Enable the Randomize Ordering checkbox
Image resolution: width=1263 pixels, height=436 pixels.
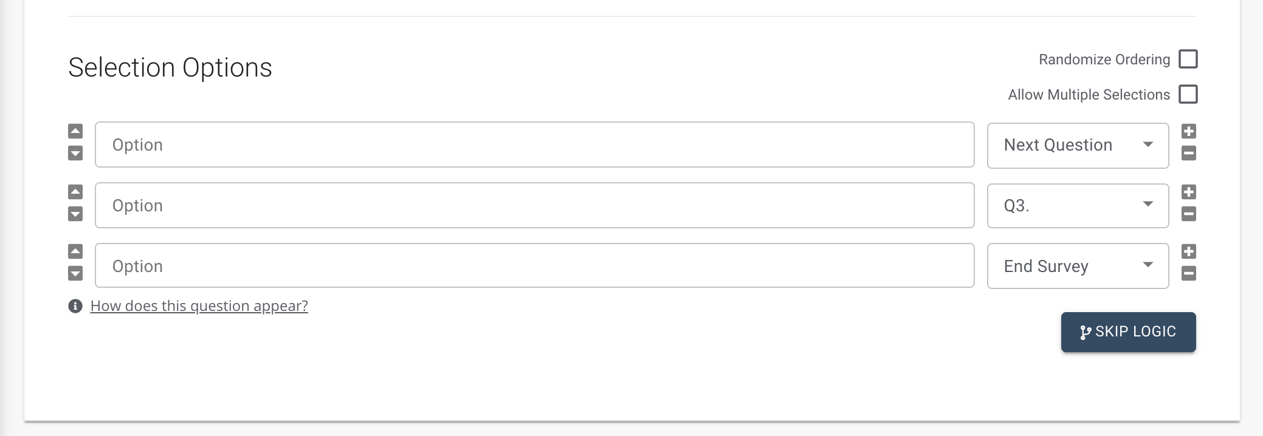coord(1188,60)
